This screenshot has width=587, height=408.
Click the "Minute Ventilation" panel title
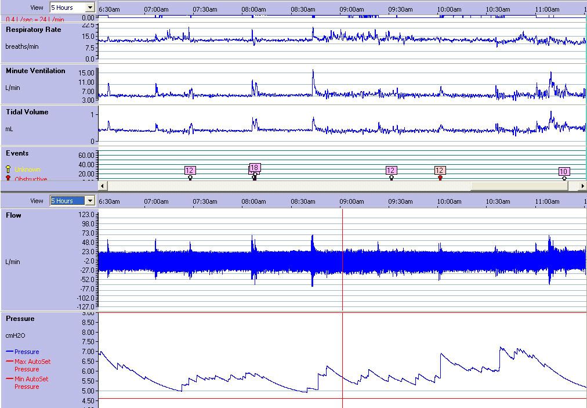click(x=35, y=71)
